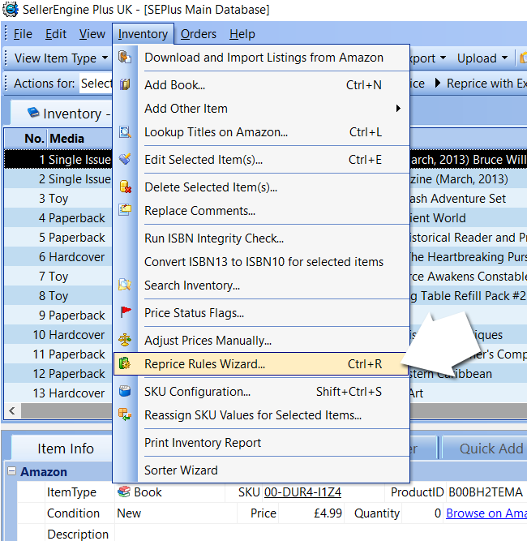This screenshot has height=541, width=527.
Task: Open the Upload dropdown
Action: [482, 58]
